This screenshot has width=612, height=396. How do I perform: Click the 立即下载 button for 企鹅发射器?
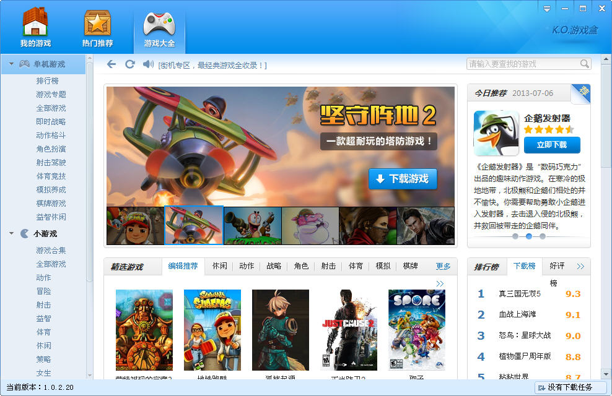pos(553,145)
